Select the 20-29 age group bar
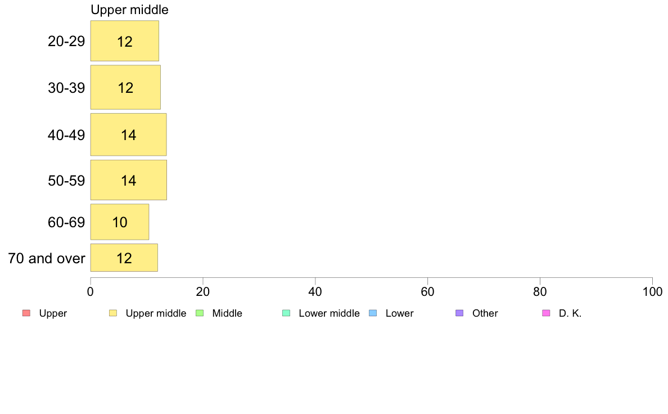The image size is (668, 414). coord(124,41)
